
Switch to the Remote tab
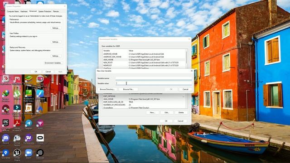click(x=56, y=11)
